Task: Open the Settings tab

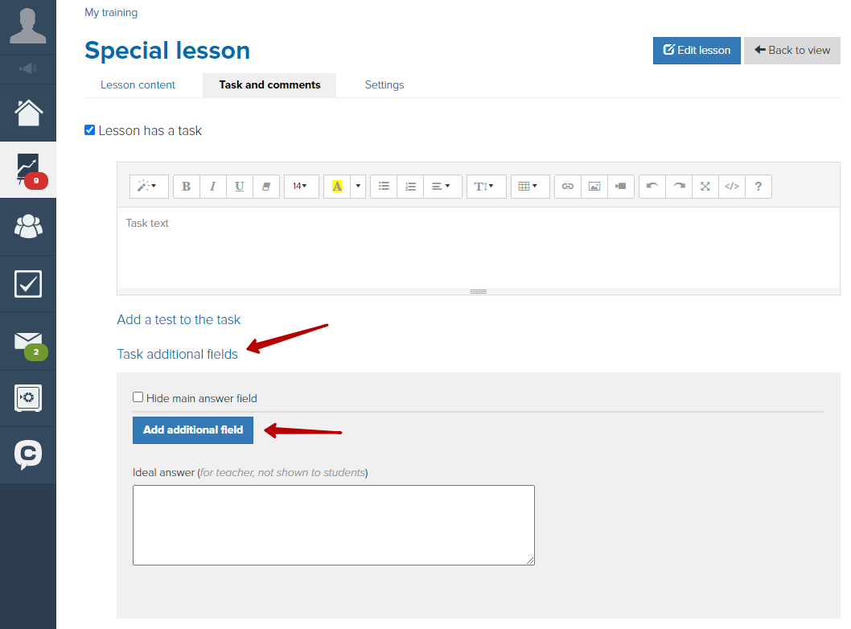Action: pyautogui.click(x=384, y=85)
